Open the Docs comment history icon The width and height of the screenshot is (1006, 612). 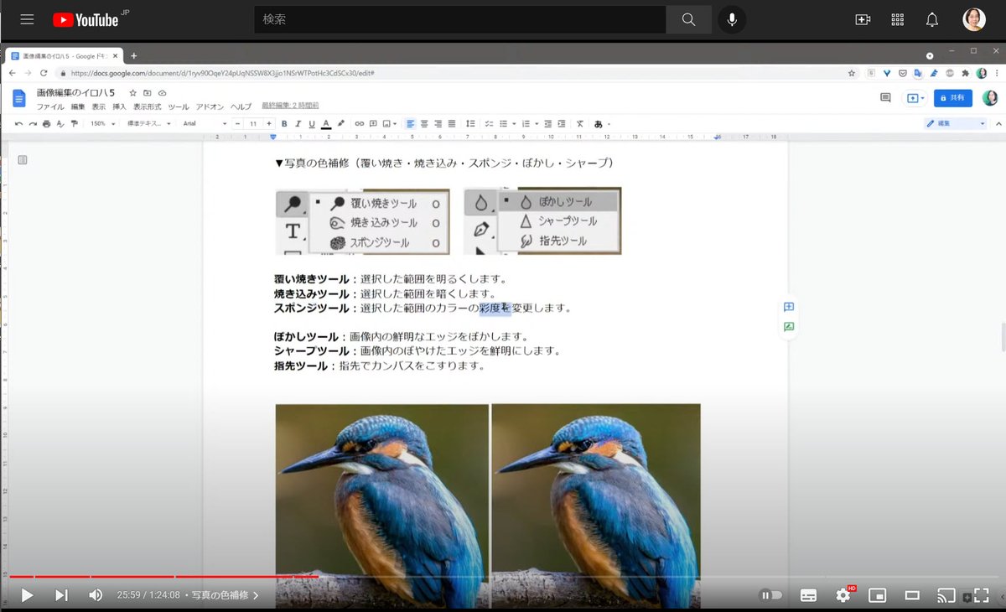click(885, 98)
